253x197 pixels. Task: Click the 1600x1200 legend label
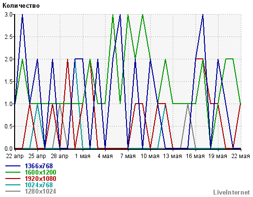40,172
